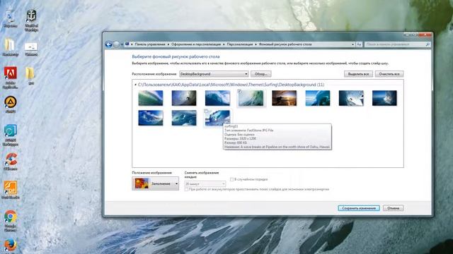Click the greyed Forward navigation arrow
This screenshot has height=254, width=453.
click(x=116, y=44)
